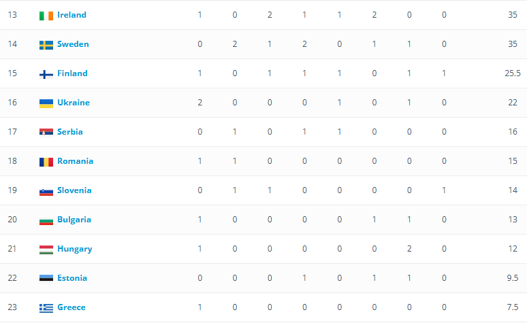Click the Slovenia flag icon
This screenshot has height=323, width=527.
(x=46, y=191)
